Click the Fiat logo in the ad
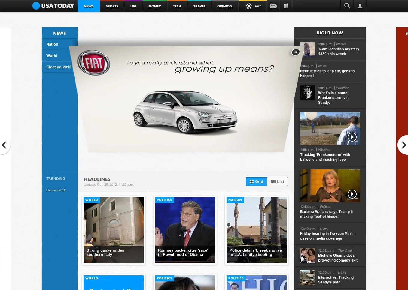 94,63
